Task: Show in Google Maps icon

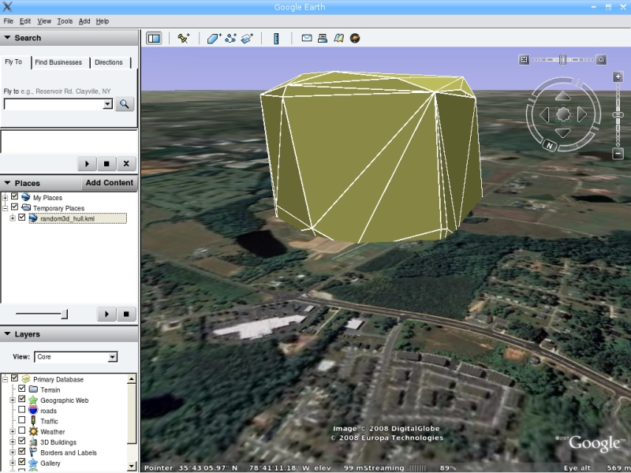Action: click(339, 38)
